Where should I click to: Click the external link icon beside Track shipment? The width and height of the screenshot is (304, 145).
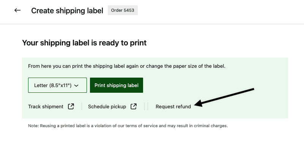71,106
